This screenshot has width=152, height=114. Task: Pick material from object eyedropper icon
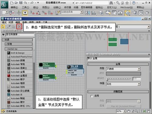[x=9, y=27]
